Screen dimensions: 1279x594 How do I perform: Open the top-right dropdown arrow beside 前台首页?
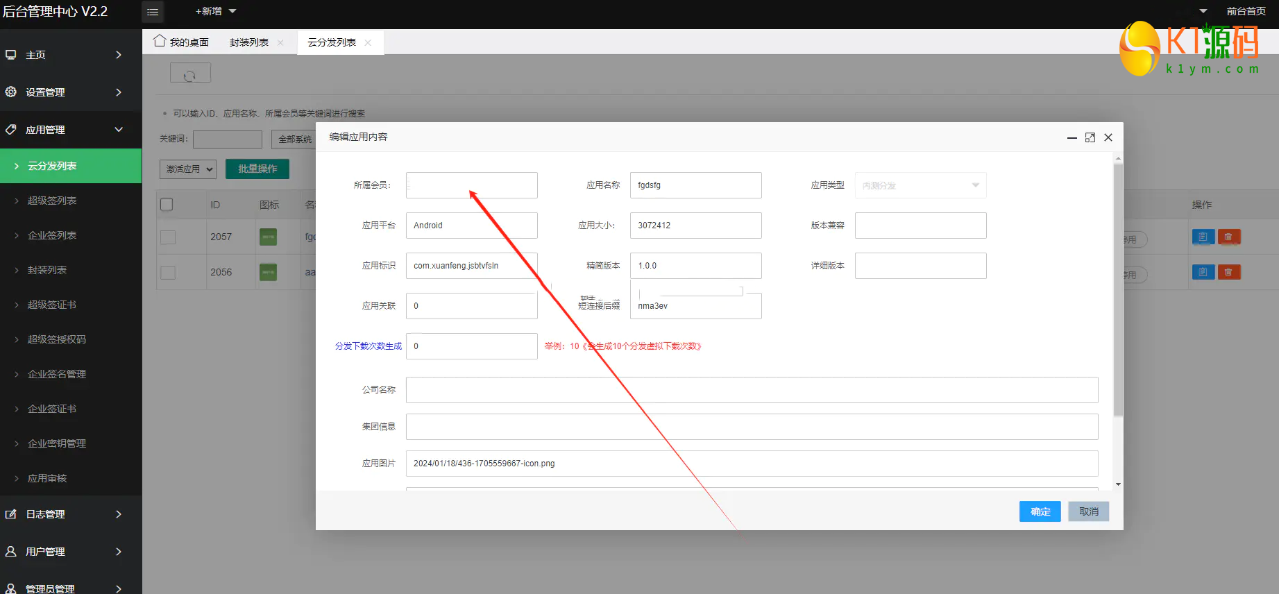point(1203,11)
